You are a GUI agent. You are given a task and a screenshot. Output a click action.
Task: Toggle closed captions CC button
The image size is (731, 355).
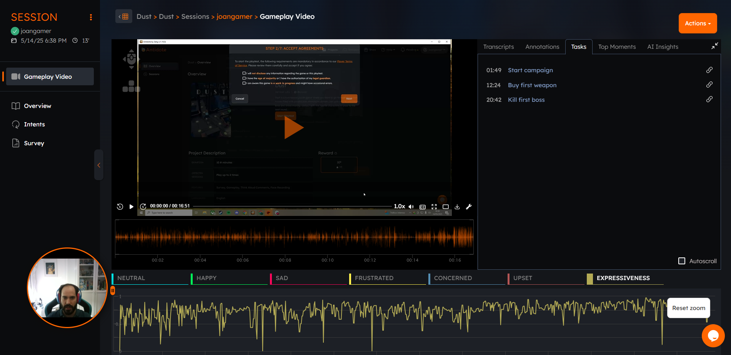coord(423,207)
